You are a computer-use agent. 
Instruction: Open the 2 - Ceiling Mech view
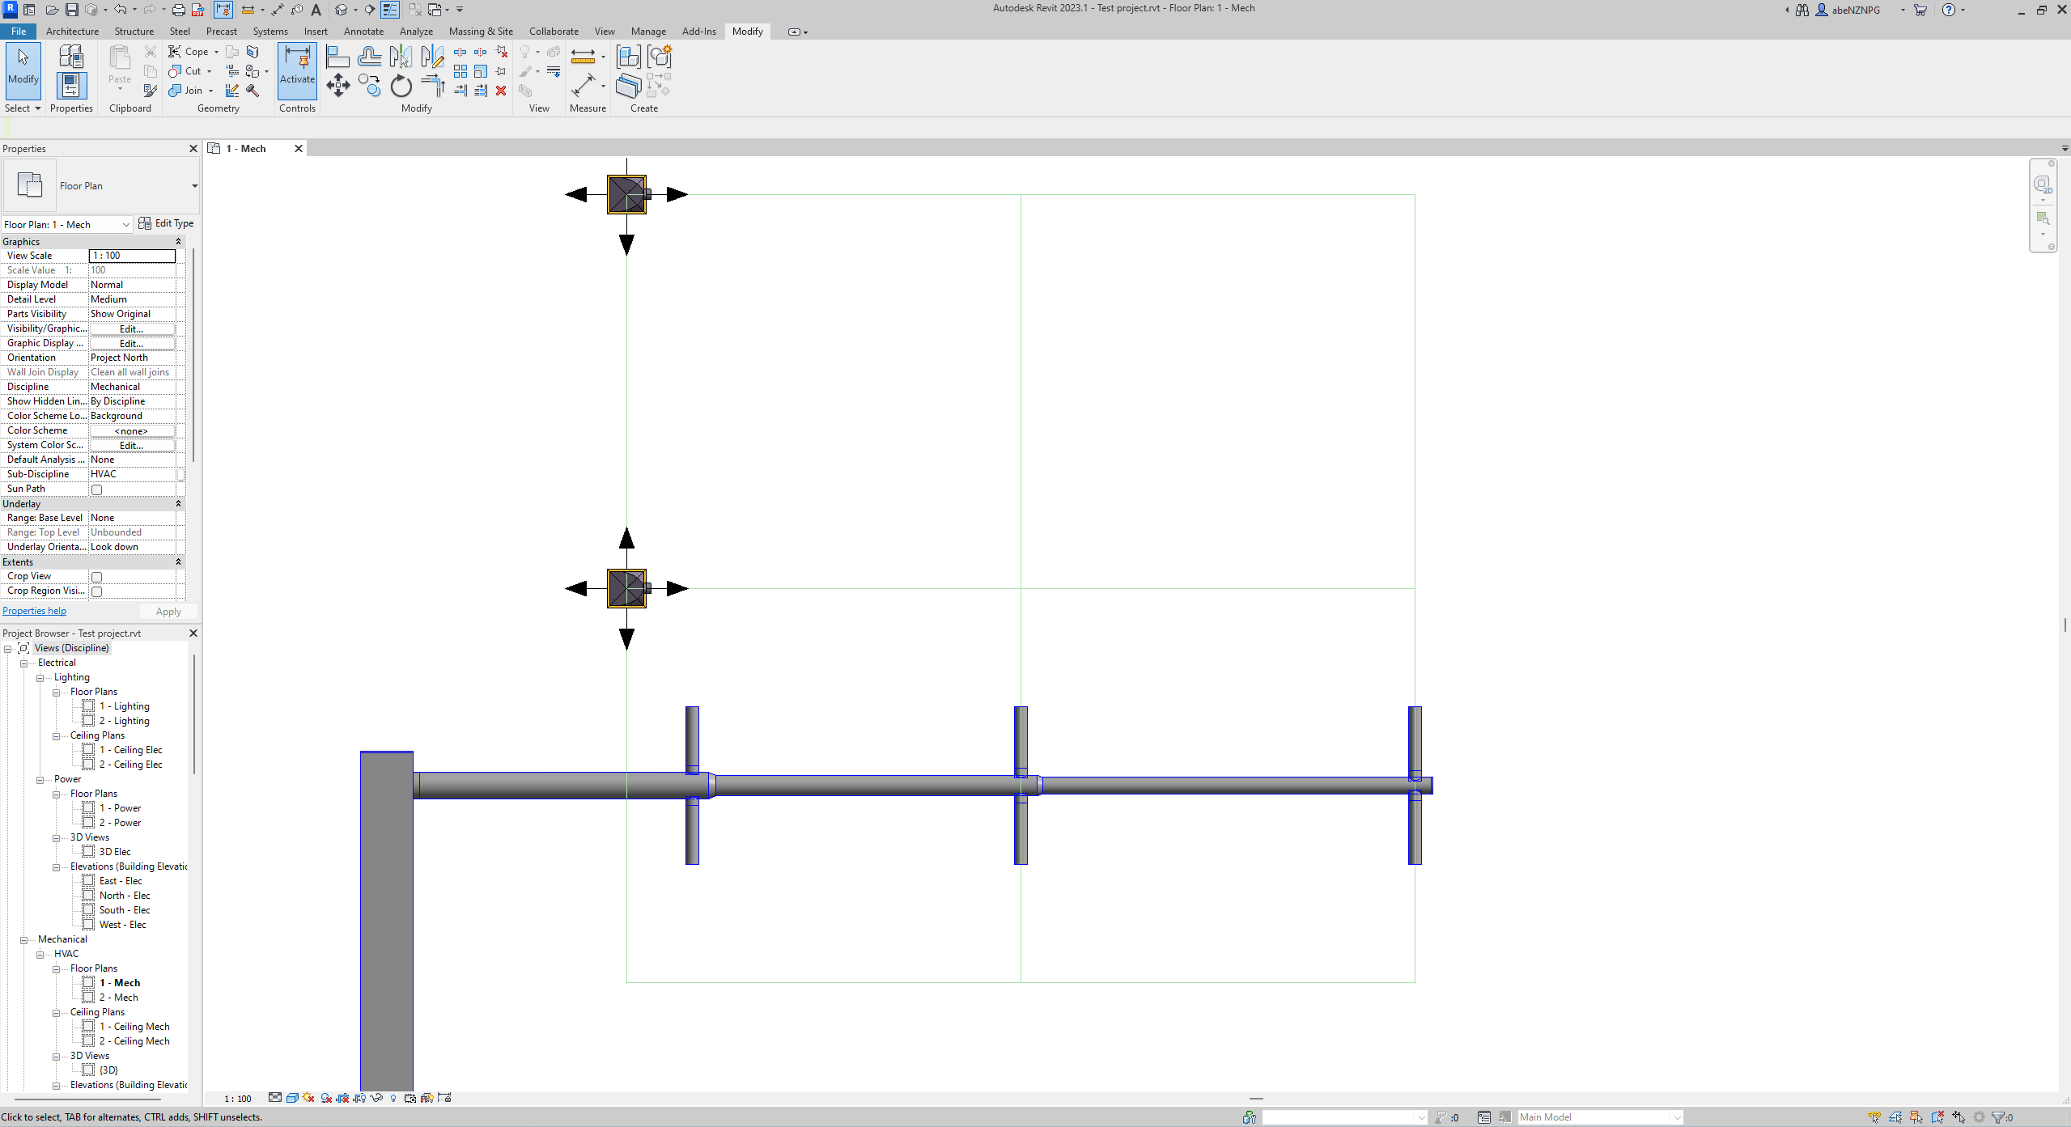tap(134, 1040)
